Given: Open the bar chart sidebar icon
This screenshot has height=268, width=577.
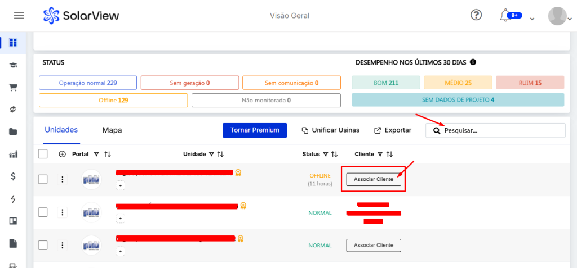Looking at the screenshot, I should (13, 154).
